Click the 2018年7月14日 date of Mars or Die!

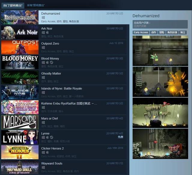115,118
